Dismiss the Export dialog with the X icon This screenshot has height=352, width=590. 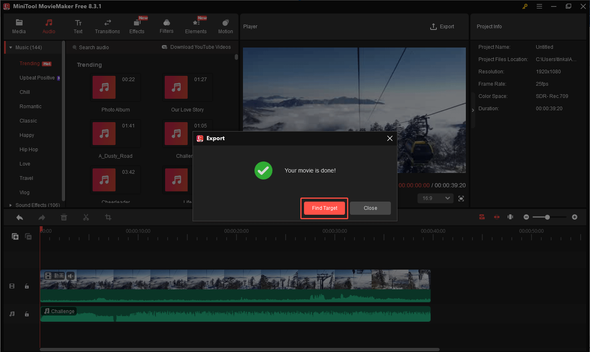click(390, 139)
